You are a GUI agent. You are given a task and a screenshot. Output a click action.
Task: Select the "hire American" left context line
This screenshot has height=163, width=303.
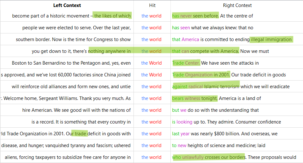76,110
